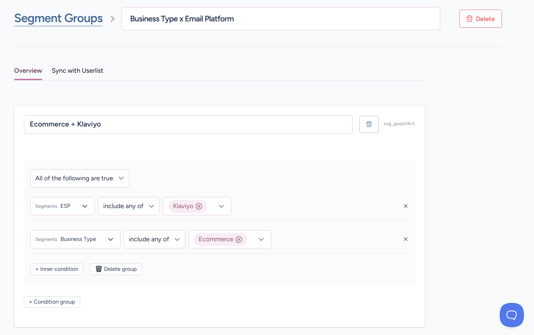The width and height of the screenshot is (534, 335).
Task: Remove the Klaviyo tag from the ESP condition
Action: pos(199,206)
